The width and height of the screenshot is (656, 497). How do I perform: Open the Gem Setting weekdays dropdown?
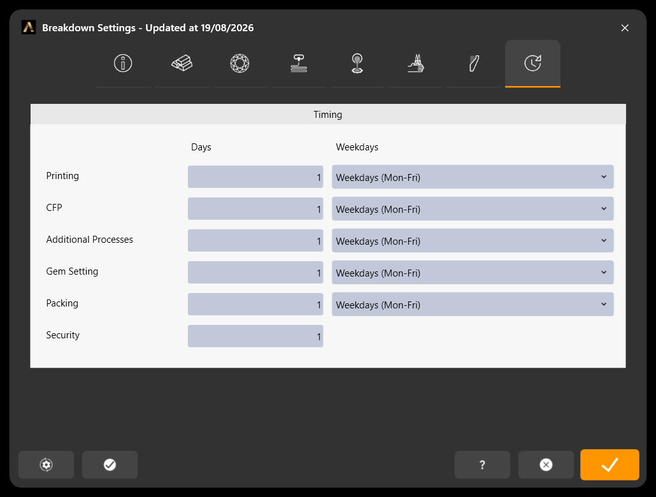point(473,273)
